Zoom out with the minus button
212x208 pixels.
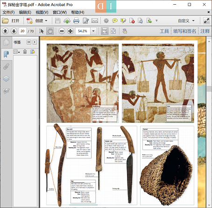[x=62, y=31]
